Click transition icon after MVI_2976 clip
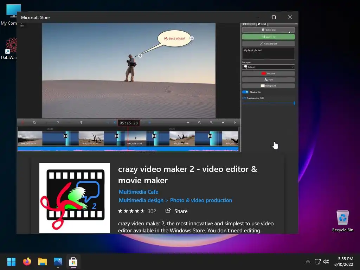This screenshot has height=270, width=360. pos(210,136)
